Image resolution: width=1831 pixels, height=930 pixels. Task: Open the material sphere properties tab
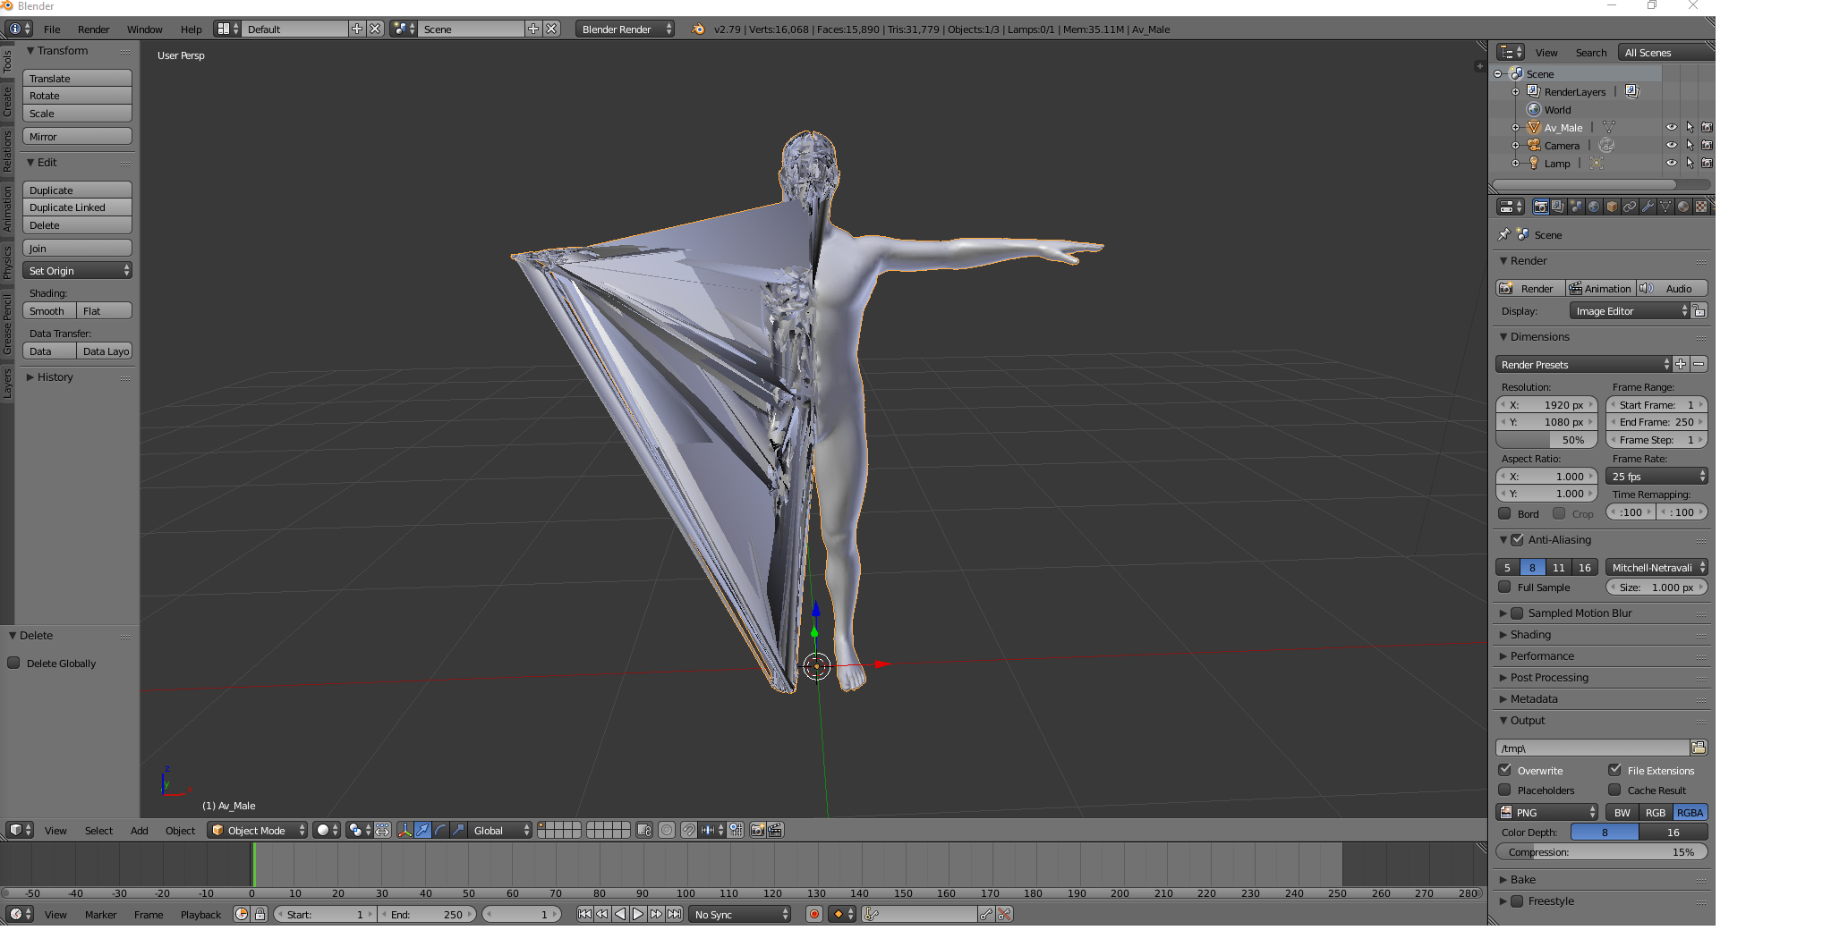[1683, 207]
